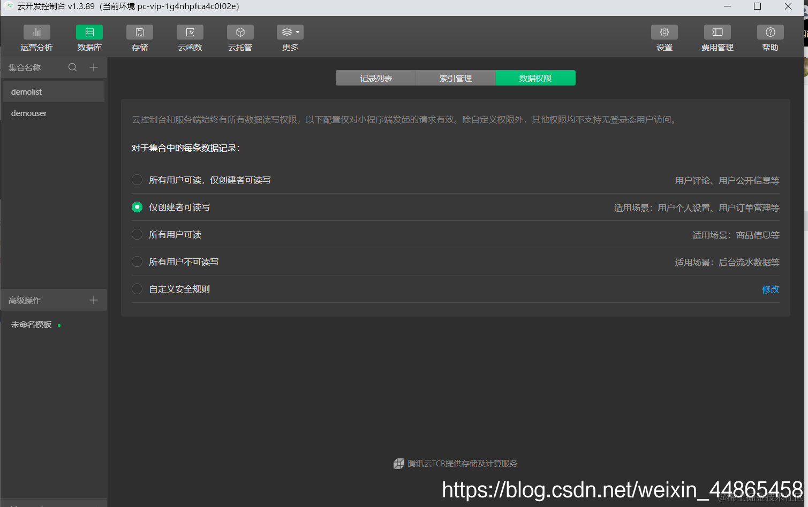Image resolution: width=808 pixels, height=507 pixels.
Task: Select 所有用户可读，仅创建者可读写 radio option
Action: (x=137, y=180)
